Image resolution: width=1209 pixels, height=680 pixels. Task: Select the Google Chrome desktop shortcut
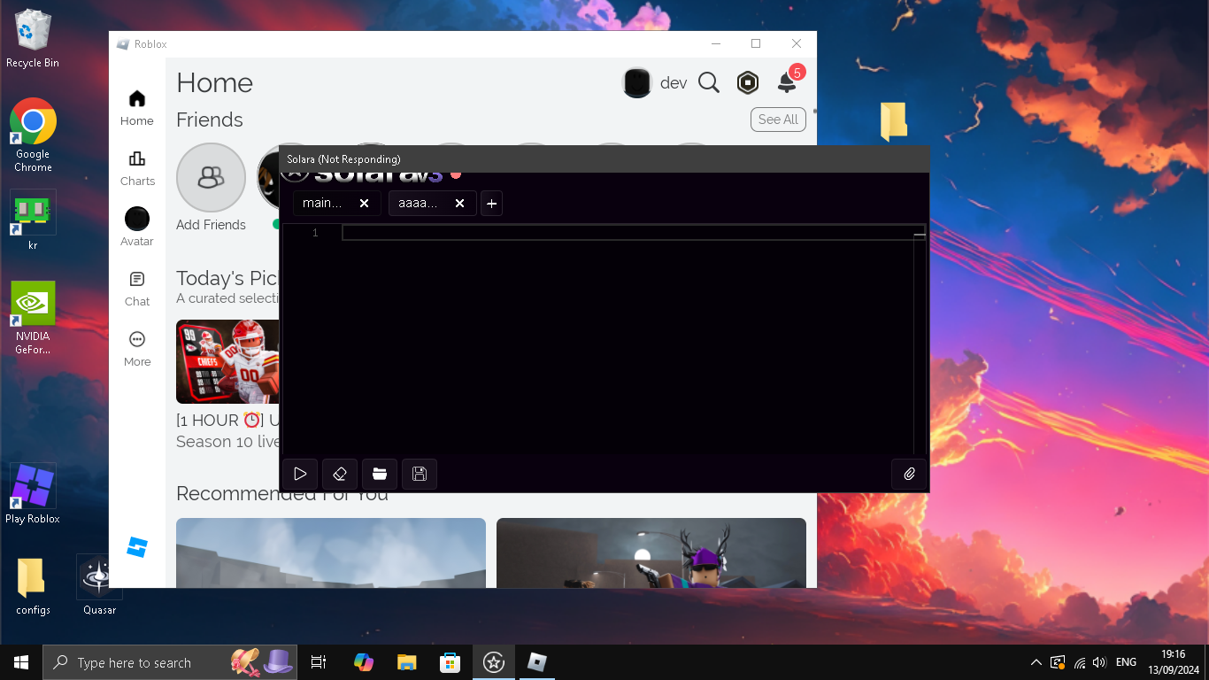point(33,135)
